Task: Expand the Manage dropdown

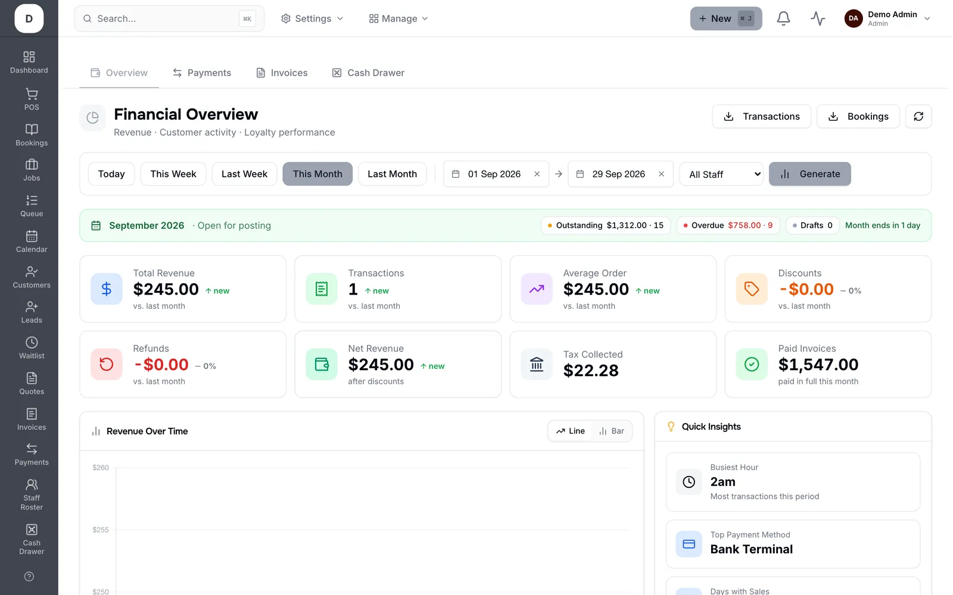Action: click(398, 18)
